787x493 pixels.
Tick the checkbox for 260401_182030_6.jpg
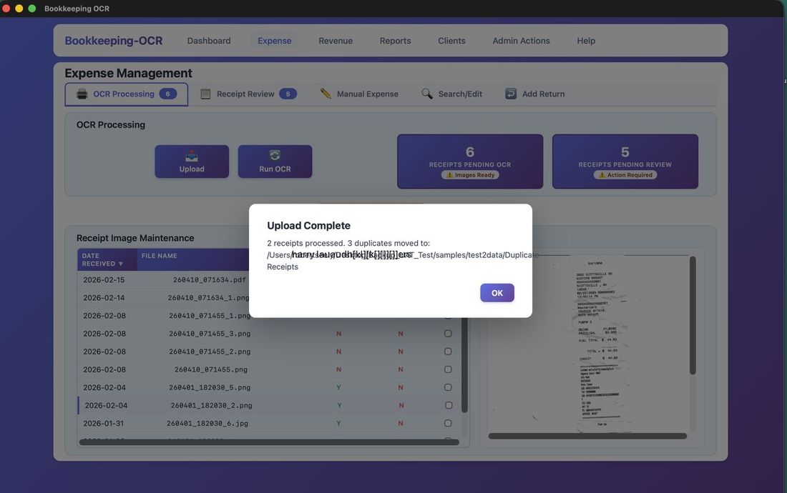tap(448, 422)
